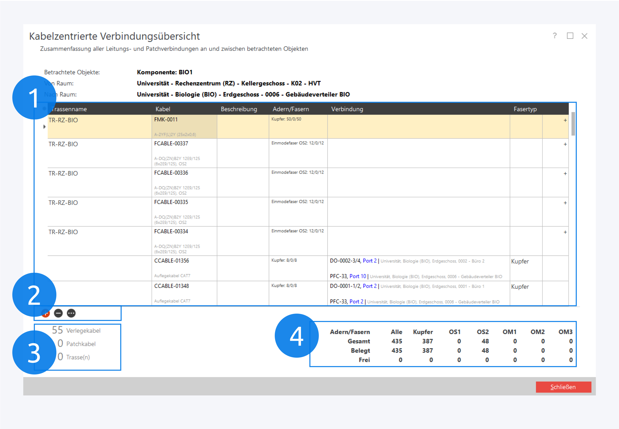The height and width of the screenshot is (429, 619).
Task: Maximize the Verbindungsübersicht dialog window
Action: click(570, 36)
